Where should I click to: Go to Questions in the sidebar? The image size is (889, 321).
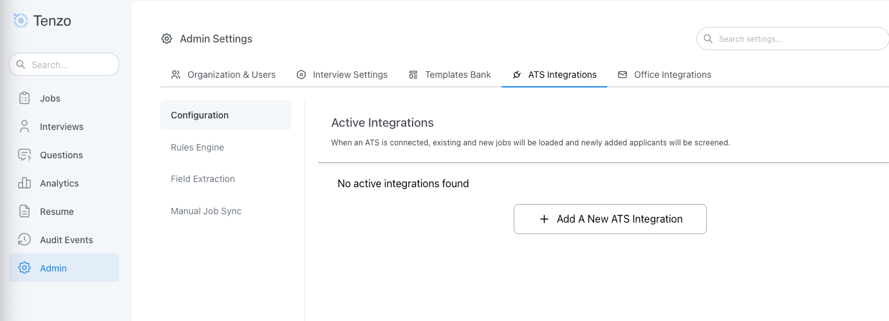click(x=64, y=155)
